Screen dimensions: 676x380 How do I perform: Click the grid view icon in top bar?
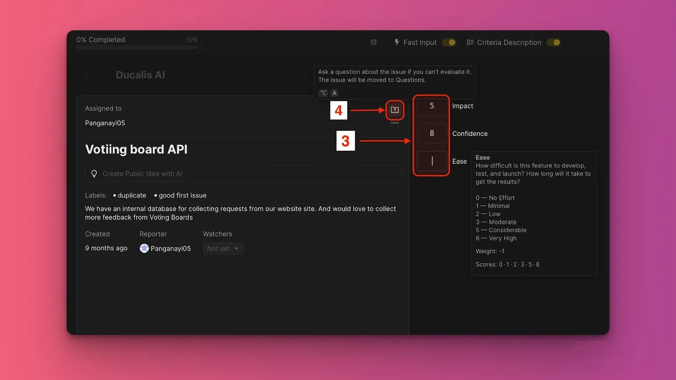tap(373, 42)
